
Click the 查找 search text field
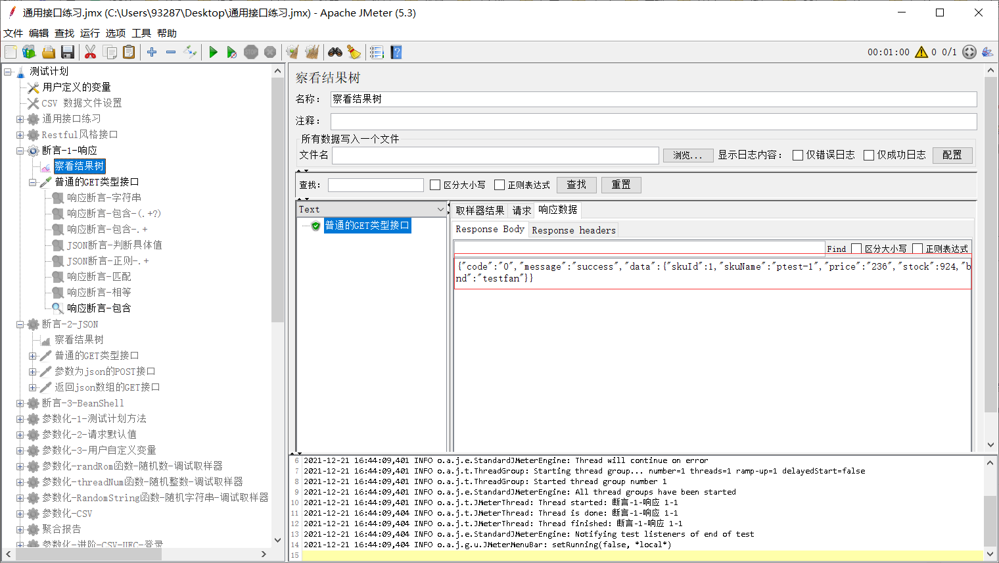(376, 185)
